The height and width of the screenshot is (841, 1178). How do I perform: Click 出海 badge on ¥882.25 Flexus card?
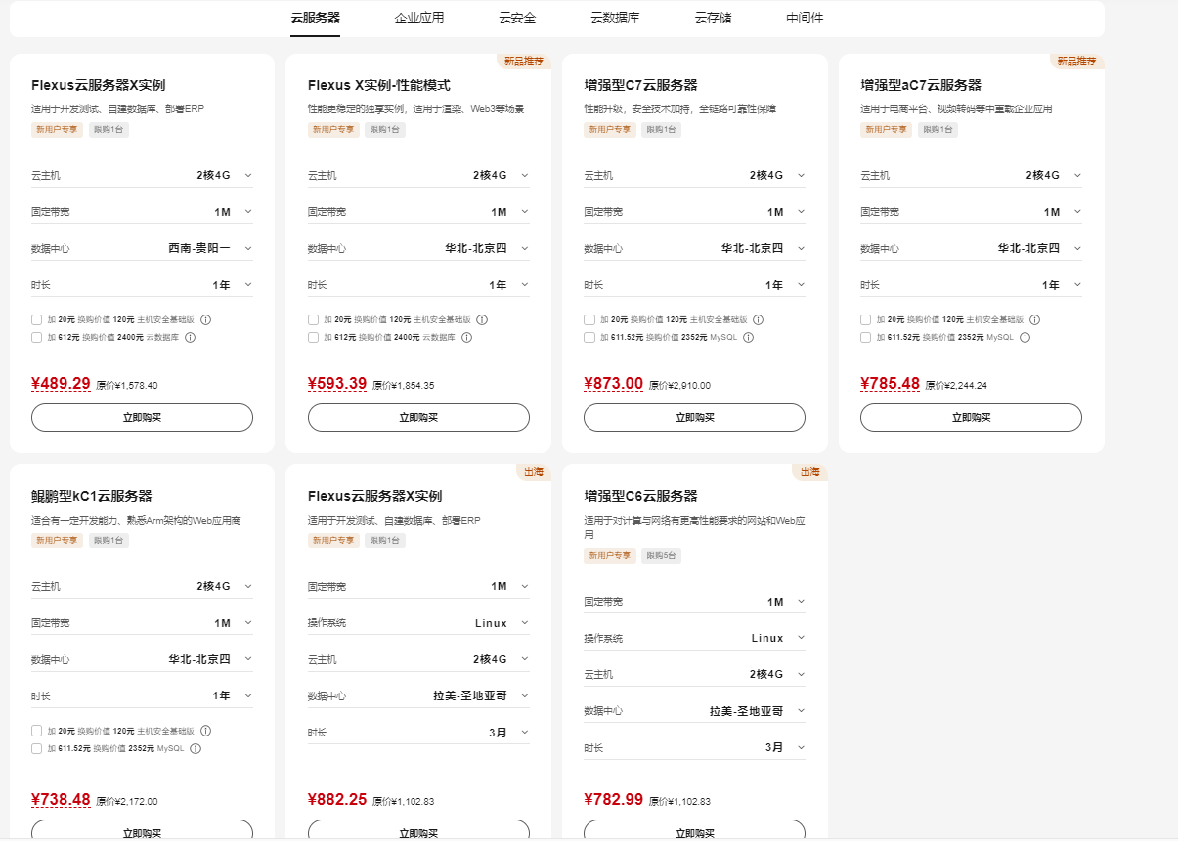coord(534,472)
